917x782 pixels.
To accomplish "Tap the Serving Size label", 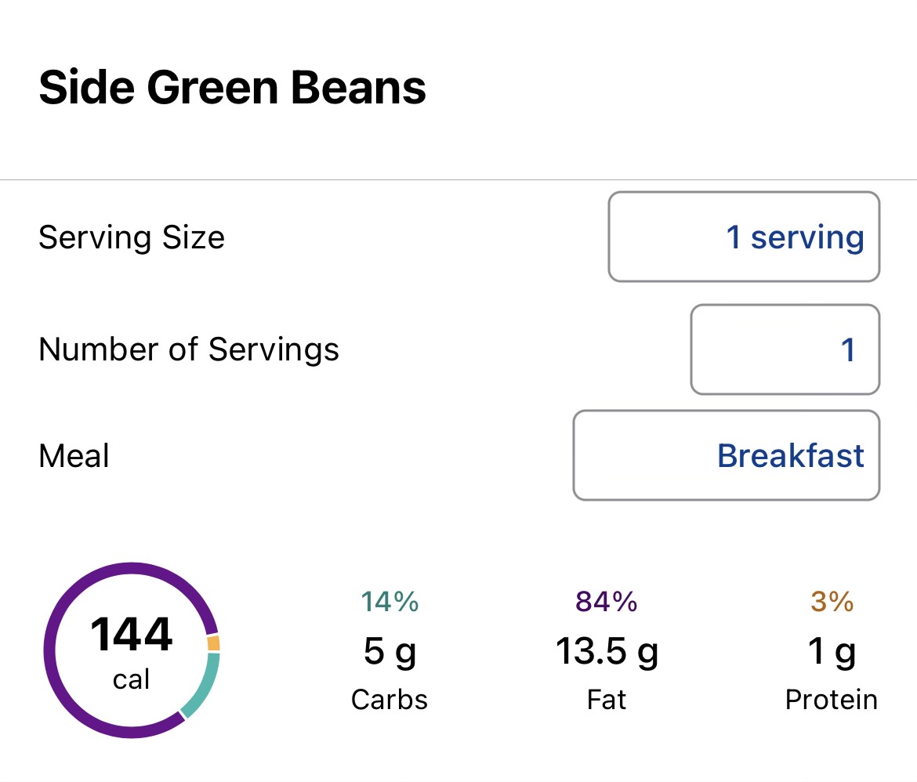I will [x=132, y=237].
